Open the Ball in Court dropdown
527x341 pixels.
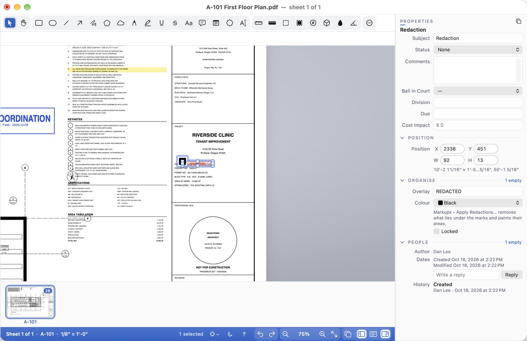tap(478, 91)
